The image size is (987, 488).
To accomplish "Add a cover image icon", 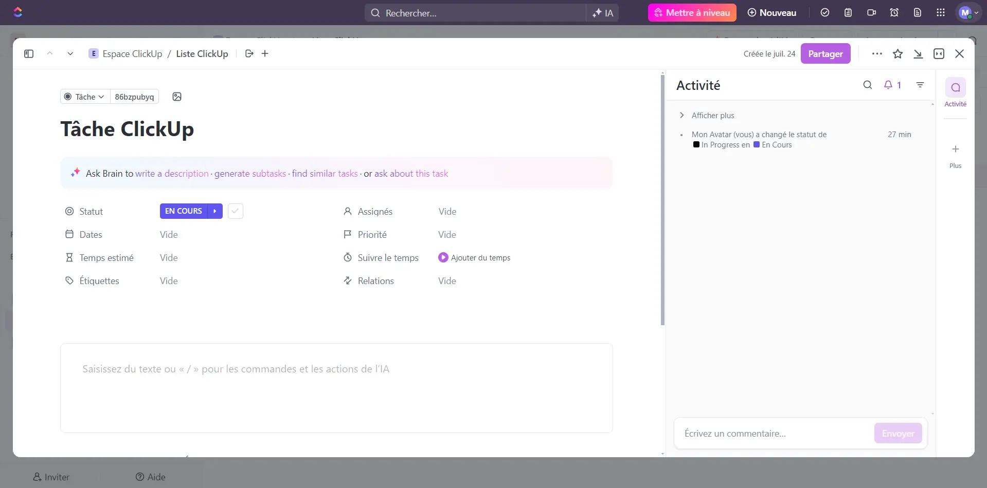I will tap(177, 97).
